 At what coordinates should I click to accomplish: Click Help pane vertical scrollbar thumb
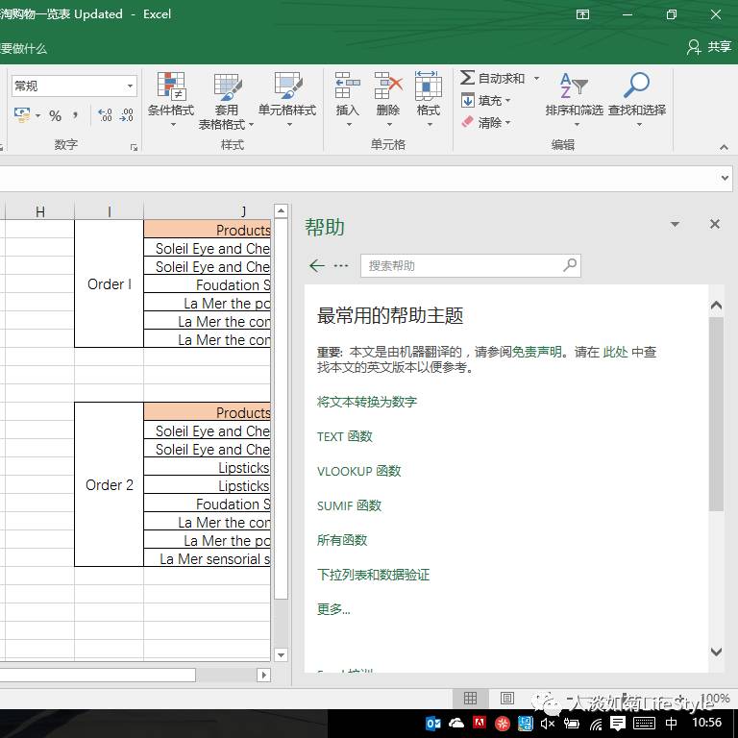click(716, 414)
